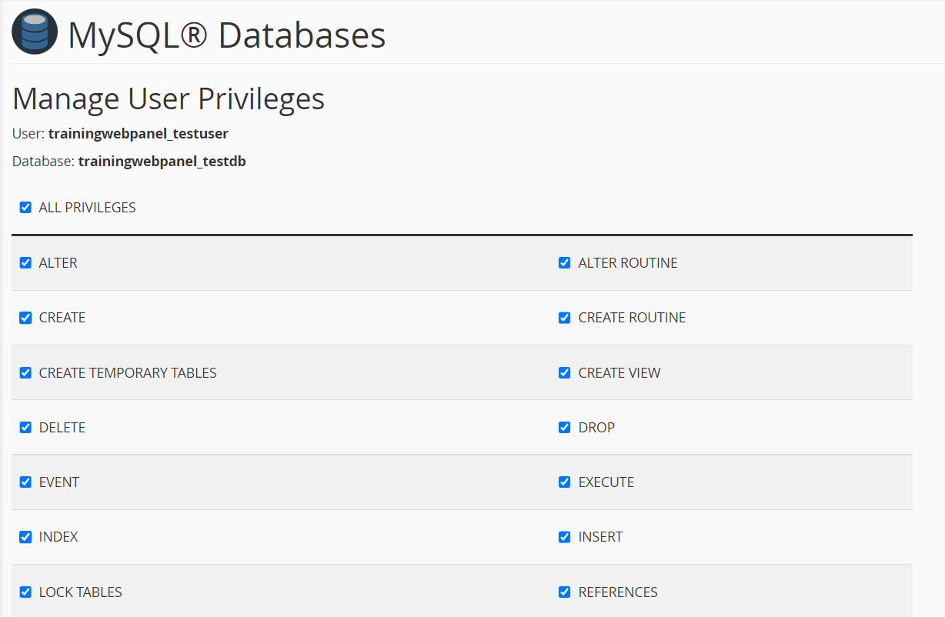Toggle the EVENT privilege checkbox

tap(25, 482)
